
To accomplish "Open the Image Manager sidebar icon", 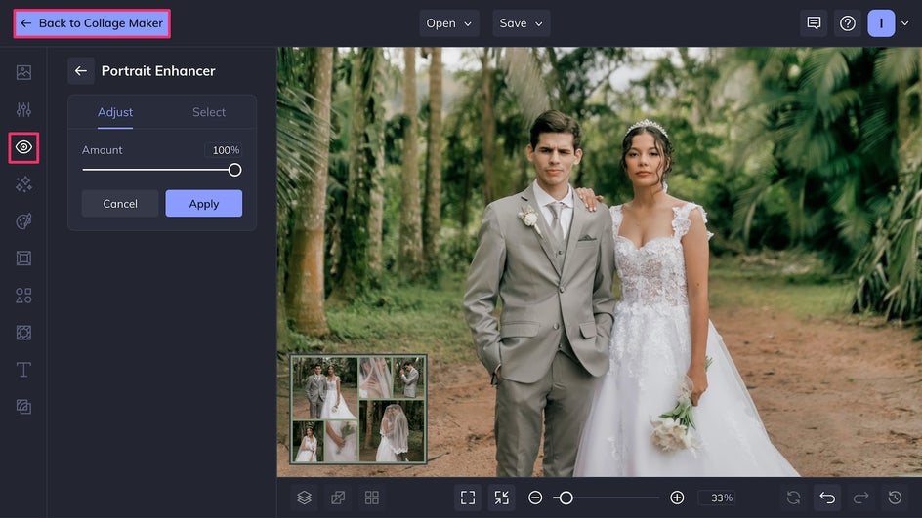I will (x=23, y=72).
